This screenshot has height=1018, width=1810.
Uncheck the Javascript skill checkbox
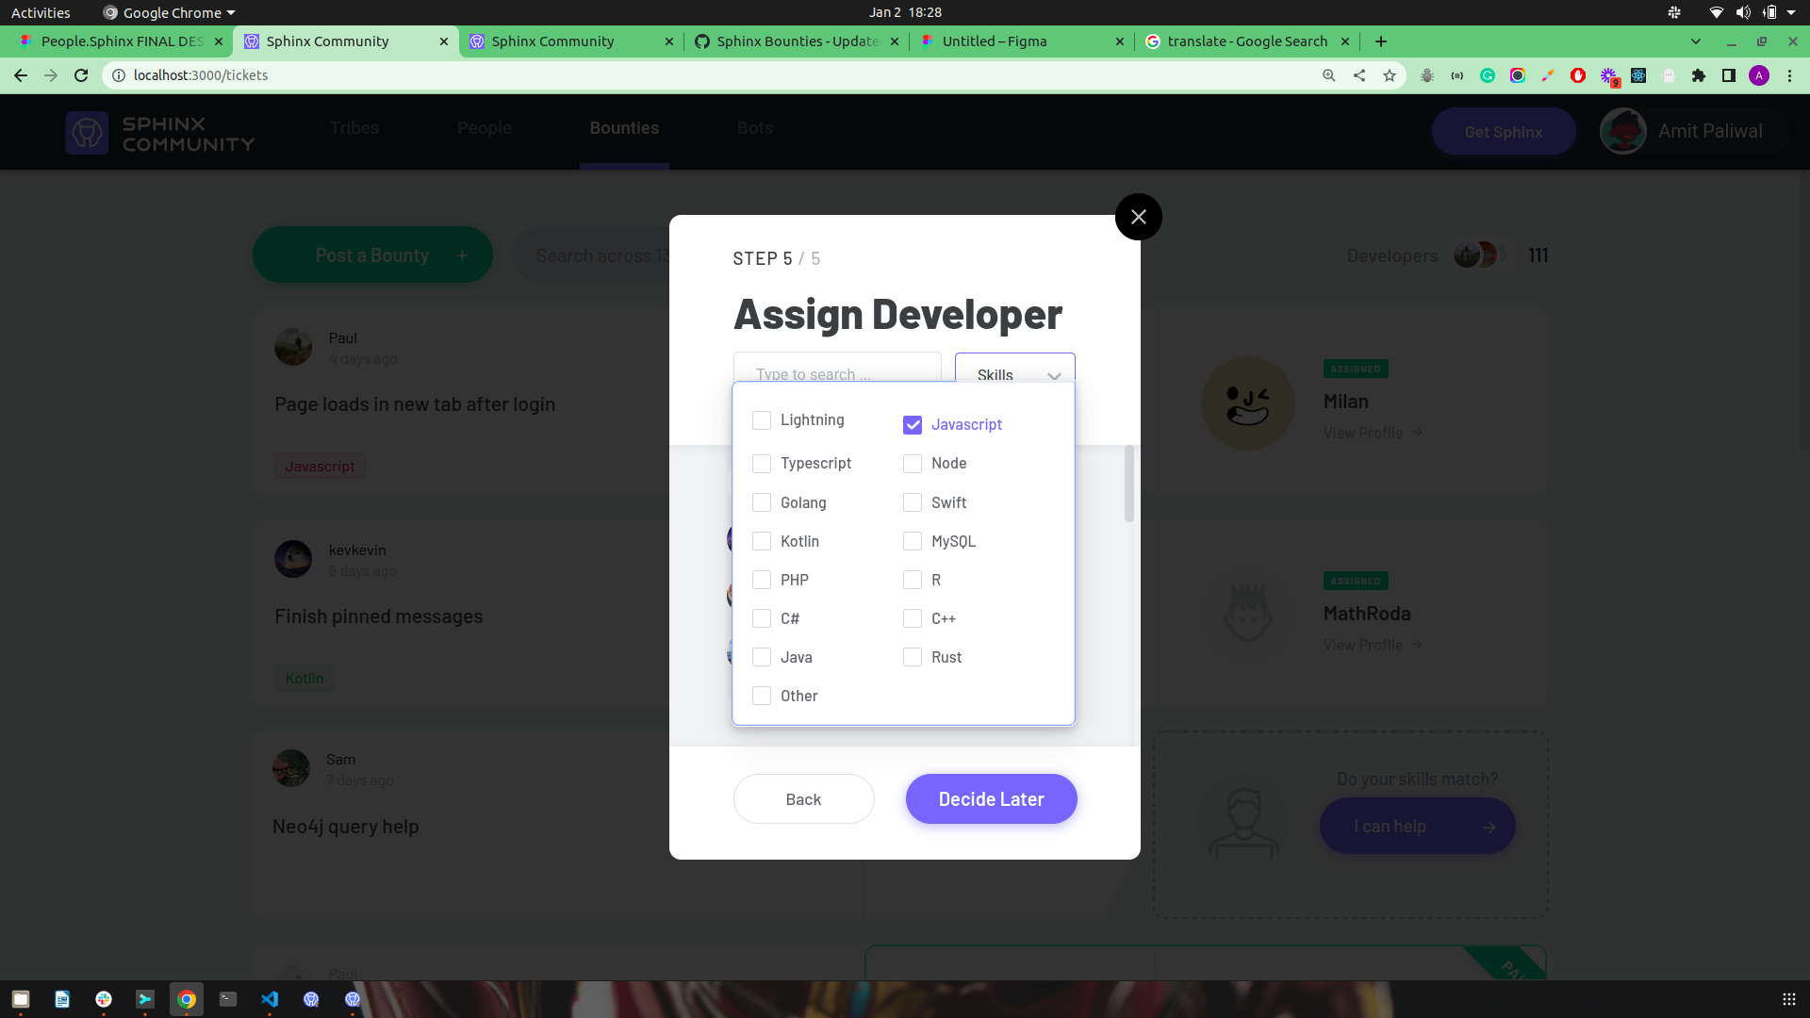pos(912,424)
